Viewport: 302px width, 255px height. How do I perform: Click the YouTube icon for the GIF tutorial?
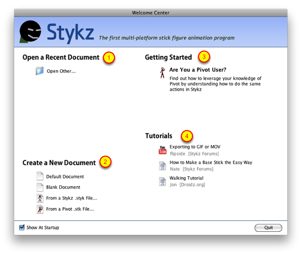pyautogui.click(x=163, y=150)
